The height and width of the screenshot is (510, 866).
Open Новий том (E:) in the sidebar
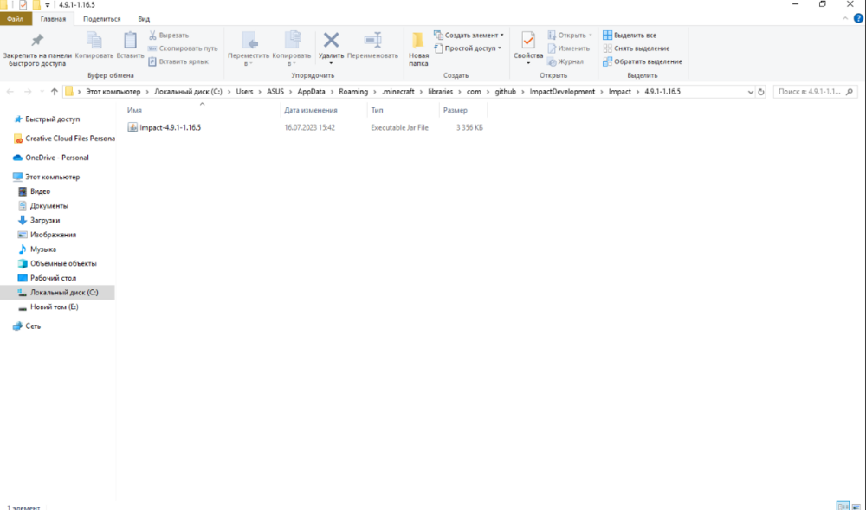[54, 307]
